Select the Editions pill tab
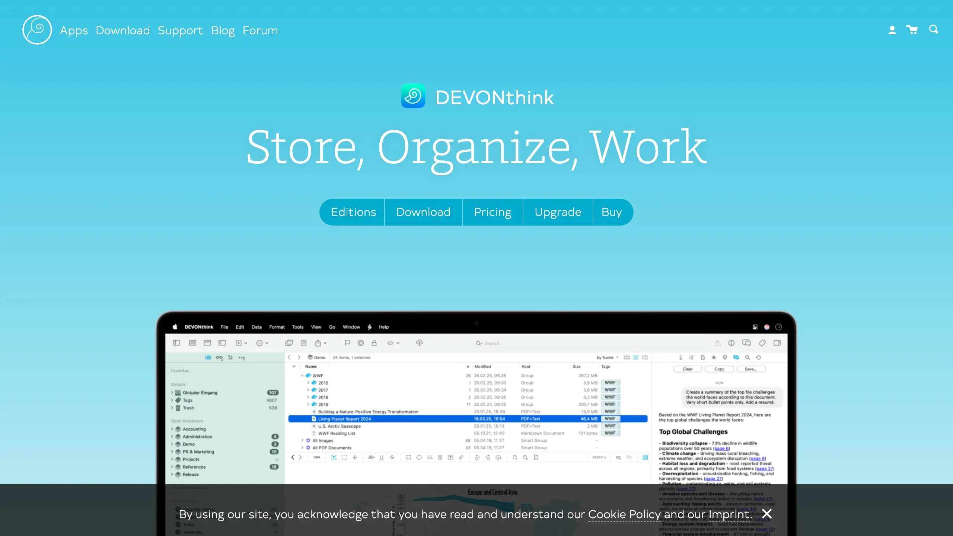This screenshot has width=953, height=536. click(x=352, y=212)
